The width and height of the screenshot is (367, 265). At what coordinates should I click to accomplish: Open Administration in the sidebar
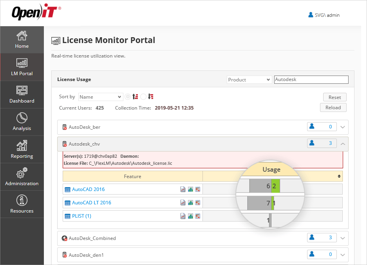tap(22, 177)
